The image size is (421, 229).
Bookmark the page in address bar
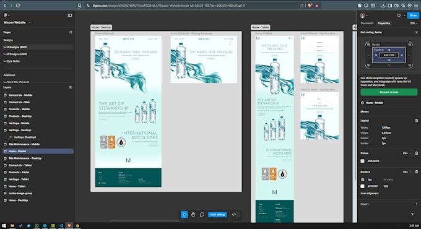79,6
